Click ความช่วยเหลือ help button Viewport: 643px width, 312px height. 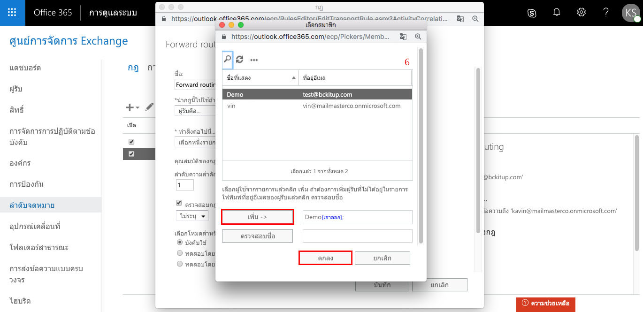(546, 304)
